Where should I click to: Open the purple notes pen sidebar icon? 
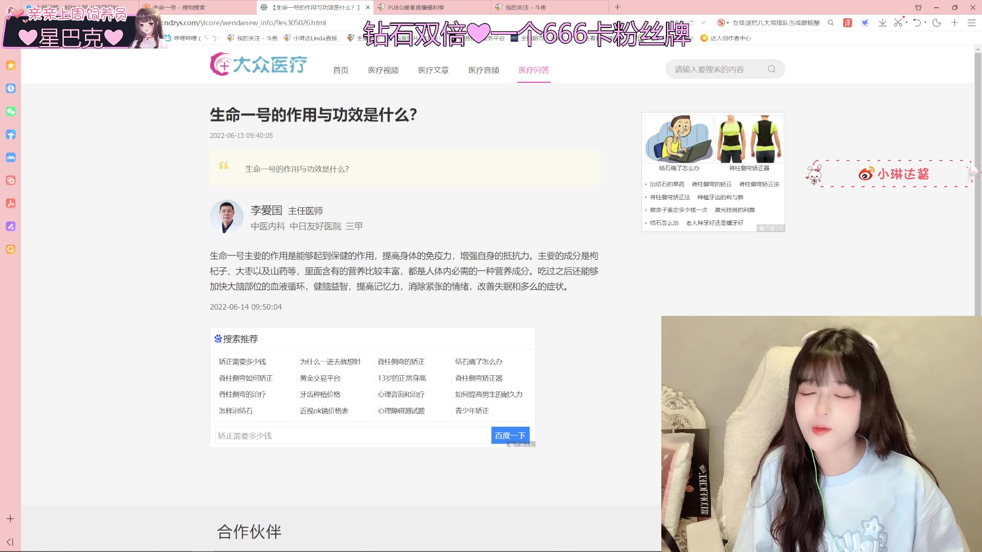tap(10, 226)
